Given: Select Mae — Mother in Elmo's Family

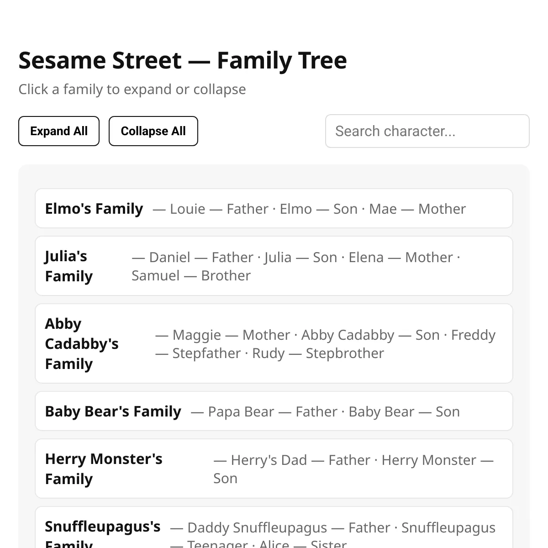Looking at the screenshot, I should coord(417,209).
